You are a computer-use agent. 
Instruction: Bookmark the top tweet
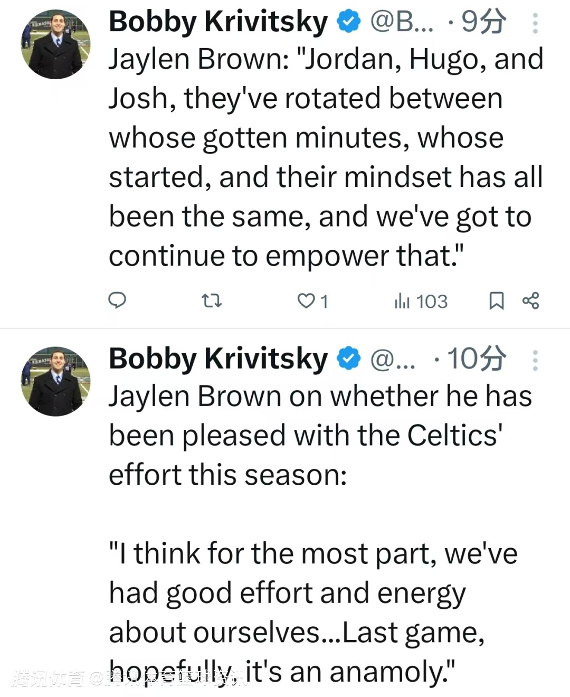(x=496, y=301)
